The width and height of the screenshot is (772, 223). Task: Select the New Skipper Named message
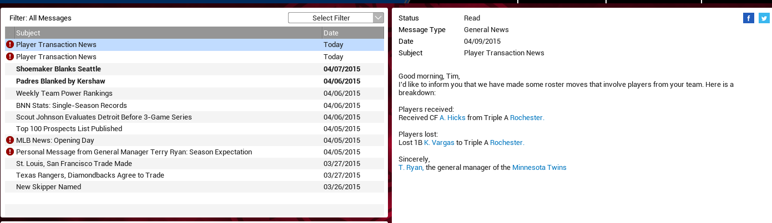(48, 187)
